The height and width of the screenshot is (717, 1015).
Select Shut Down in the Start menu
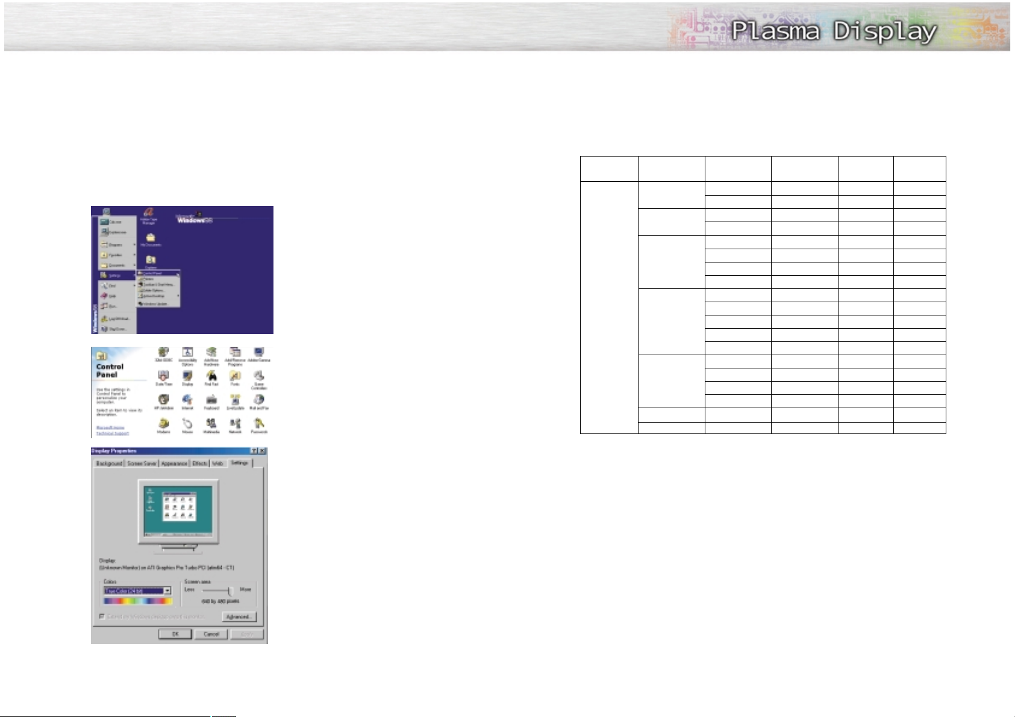click(x=117, y=329)
